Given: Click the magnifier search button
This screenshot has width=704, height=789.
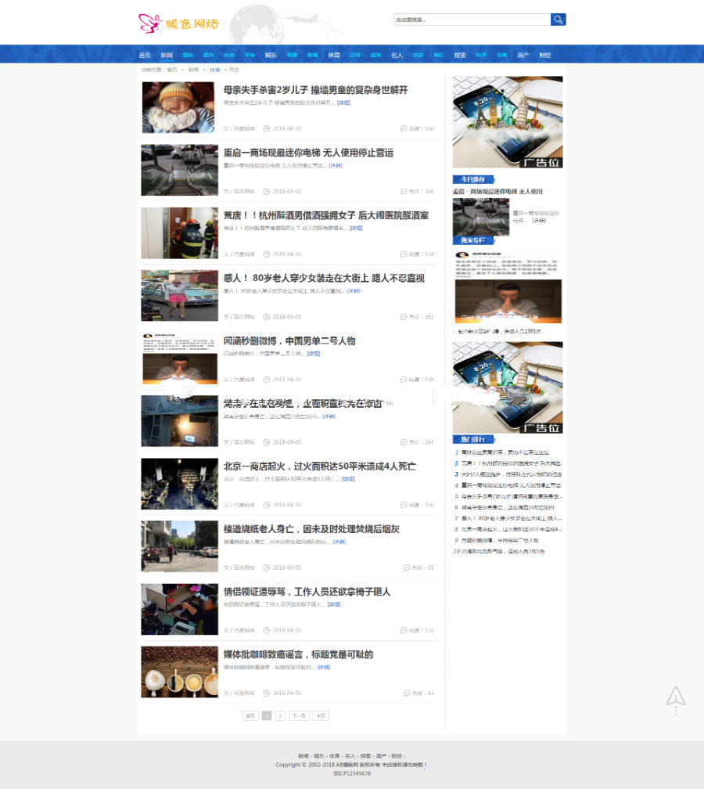Looking at the screenshot, I should tap(558, 20).
